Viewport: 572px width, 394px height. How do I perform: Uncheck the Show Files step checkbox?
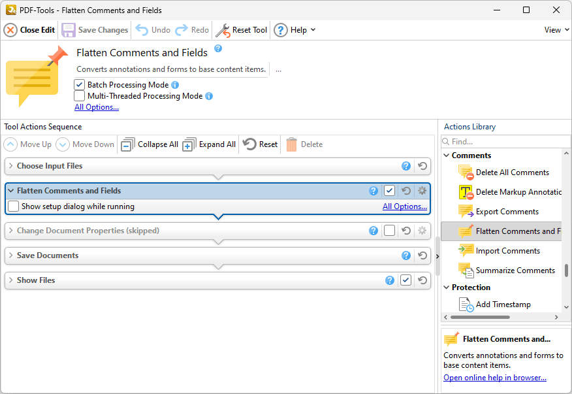click(405, 280)
